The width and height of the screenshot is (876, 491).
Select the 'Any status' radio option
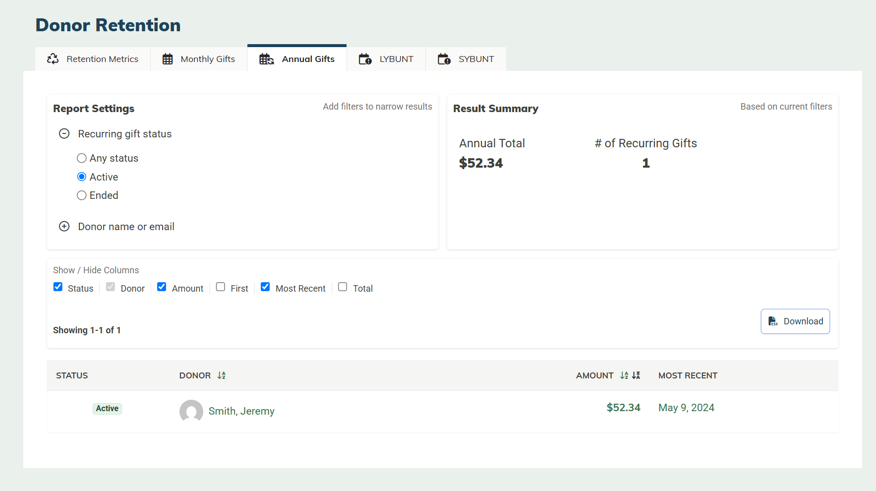(82, 158)
